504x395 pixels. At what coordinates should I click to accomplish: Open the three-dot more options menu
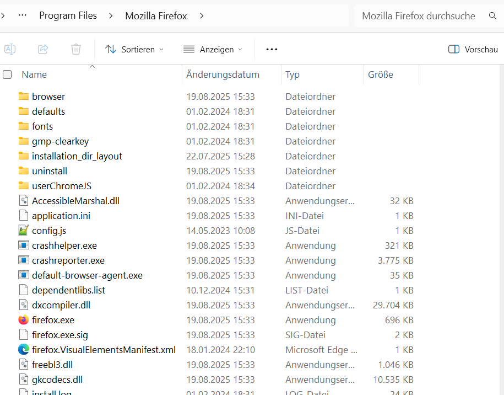pos(272,49)
